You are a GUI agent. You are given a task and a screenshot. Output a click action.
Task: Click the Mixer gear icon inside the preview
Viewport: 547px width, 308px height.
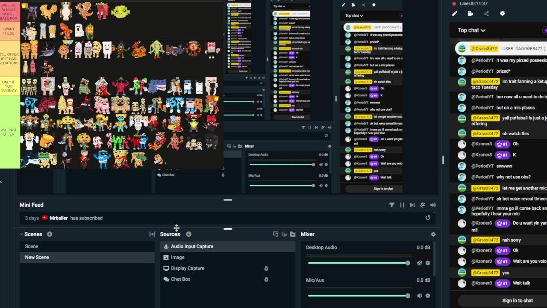329,146
